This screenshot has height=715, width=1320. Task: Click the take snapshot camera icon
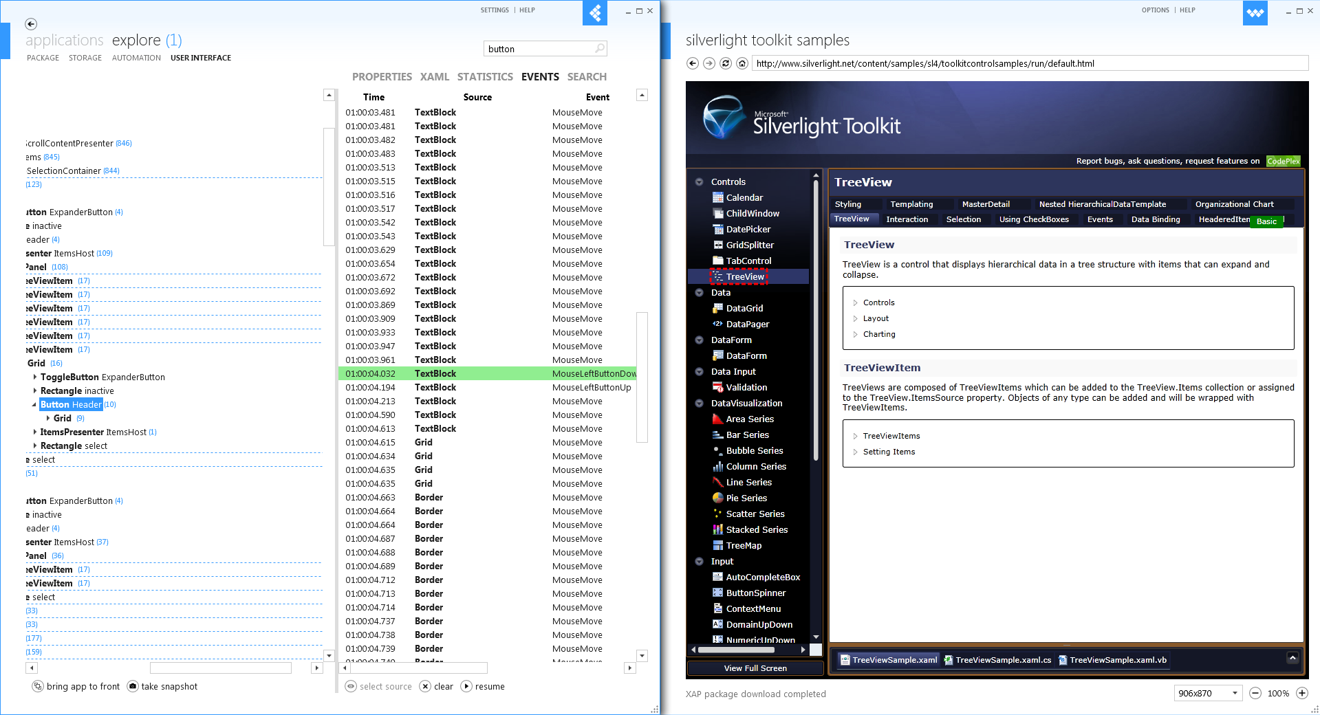[133, 686]
